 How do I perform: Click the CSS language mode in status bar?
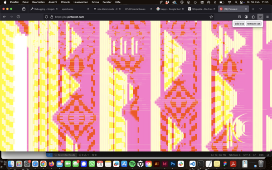click(x=261, y=155)
